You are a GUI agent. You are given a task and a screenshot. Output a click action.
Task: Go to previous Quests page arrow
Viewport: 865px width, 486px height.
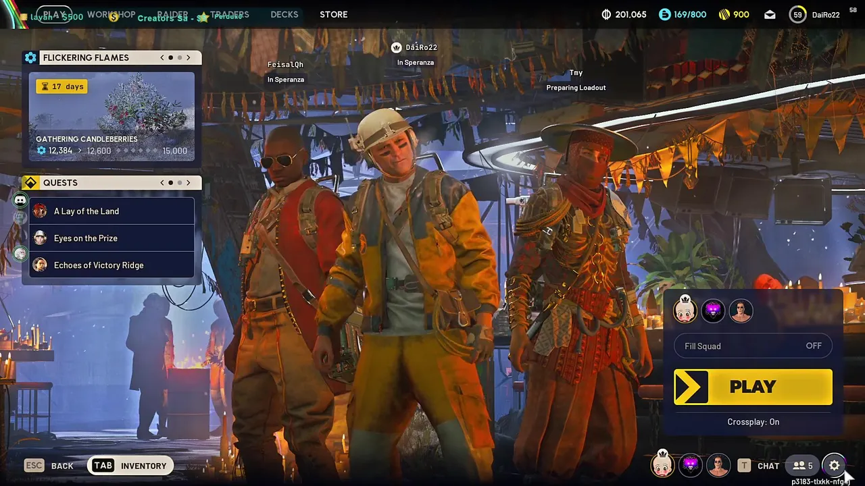click(x=162, y=183)
